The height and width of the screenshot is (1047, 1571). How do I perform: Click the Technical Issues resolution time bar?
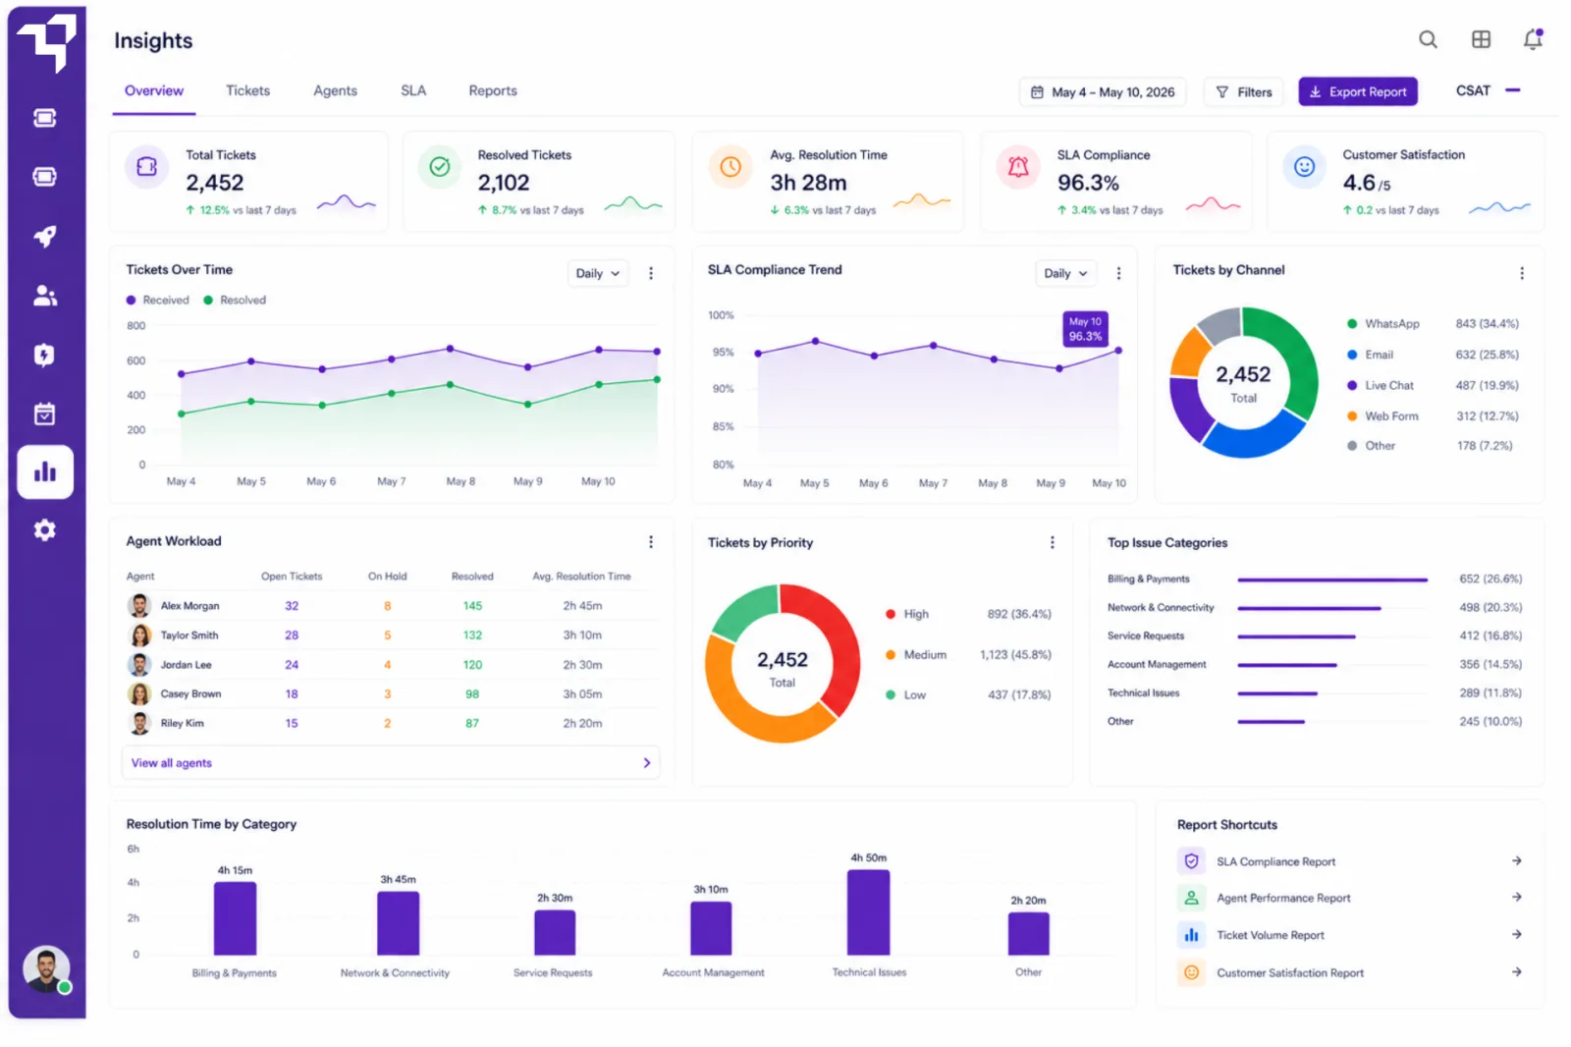pos(869,912)
